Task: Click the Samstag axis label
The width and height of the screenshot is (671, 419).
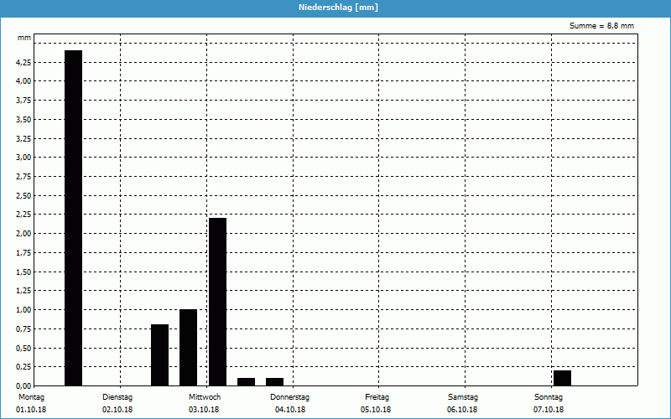Action: tap(462, 397)
